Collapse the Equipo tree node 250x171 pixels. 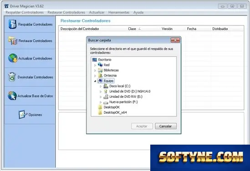point(95,81)
